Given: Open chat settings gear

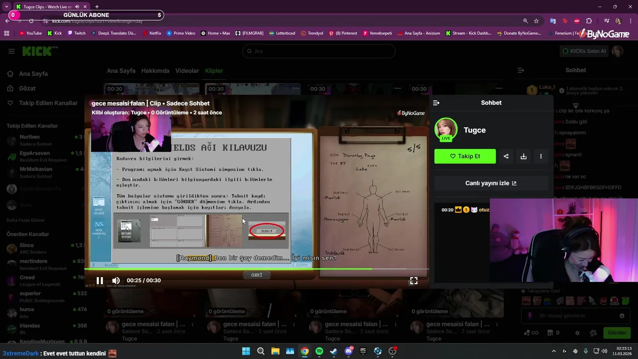Looking at the screenshot, I should tap(577, 333).
